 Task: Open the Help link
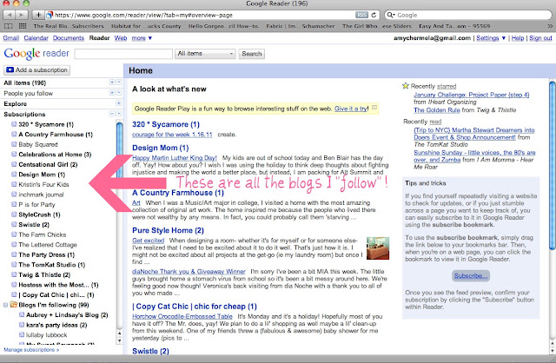click(x=518, y=38)
